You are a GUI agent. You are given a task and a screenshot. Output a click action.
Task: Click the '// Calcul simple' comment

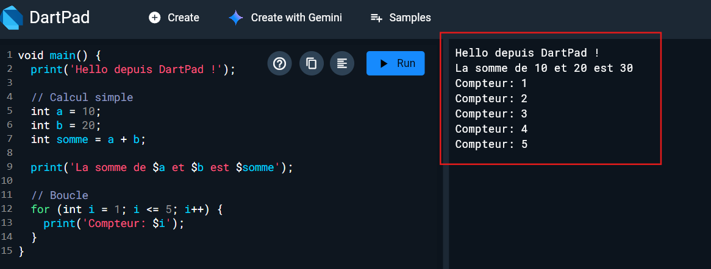[x=82, y=97]
